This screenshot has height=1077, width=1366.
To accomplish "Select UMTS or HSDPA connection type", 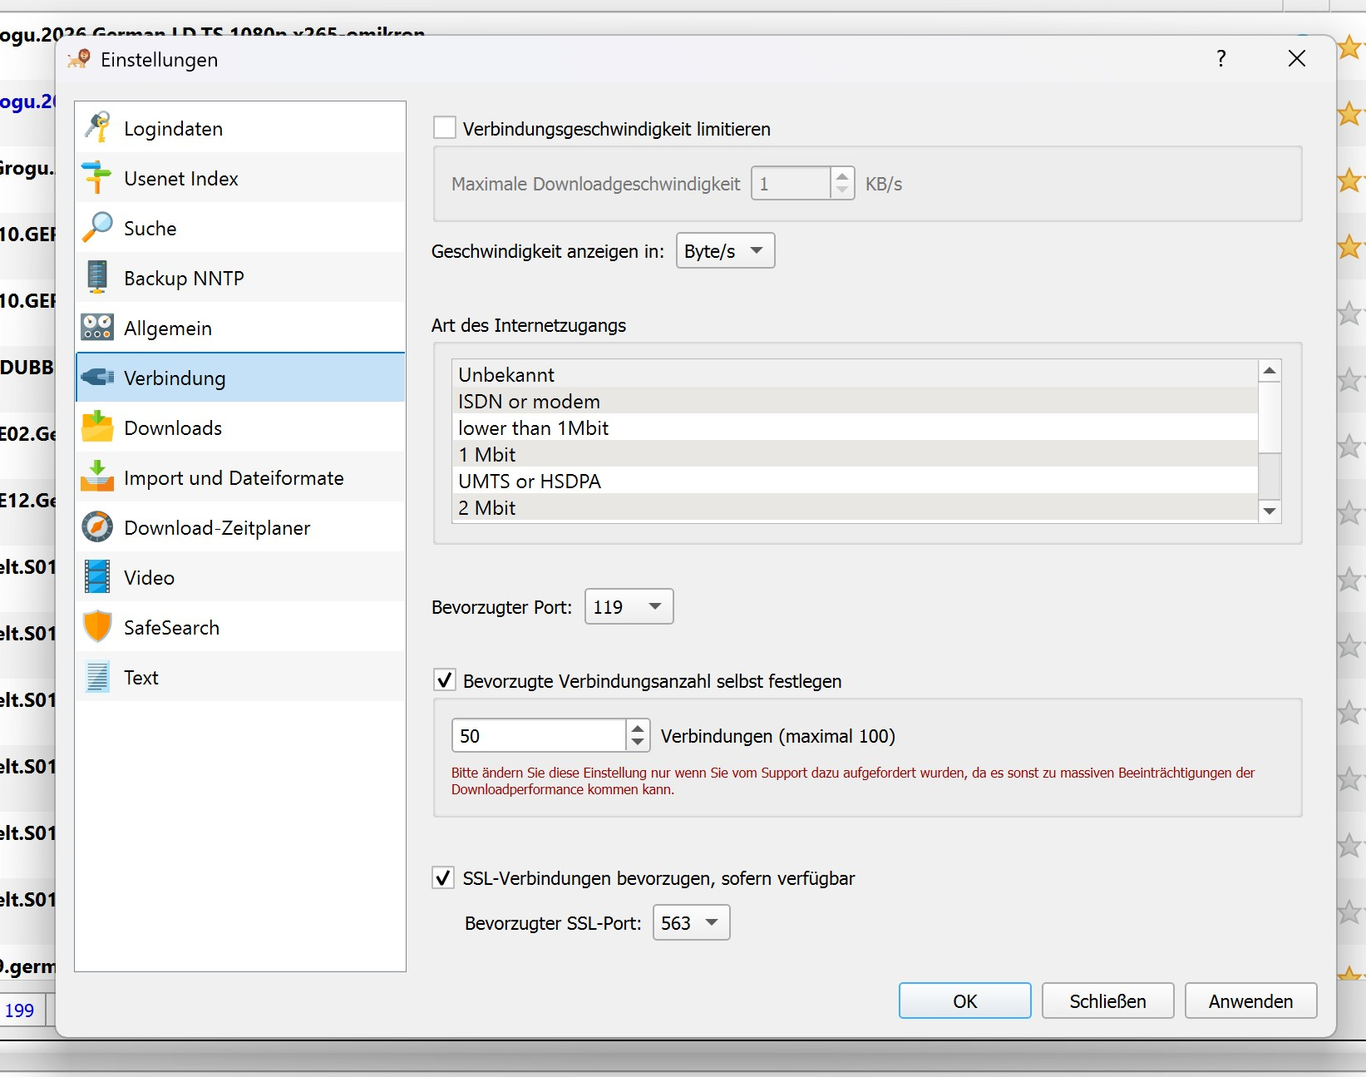I will point(855,481).
